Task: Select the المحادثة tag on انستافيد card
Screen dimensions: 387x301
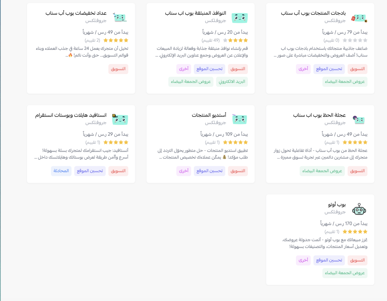Action: (61, 171)
